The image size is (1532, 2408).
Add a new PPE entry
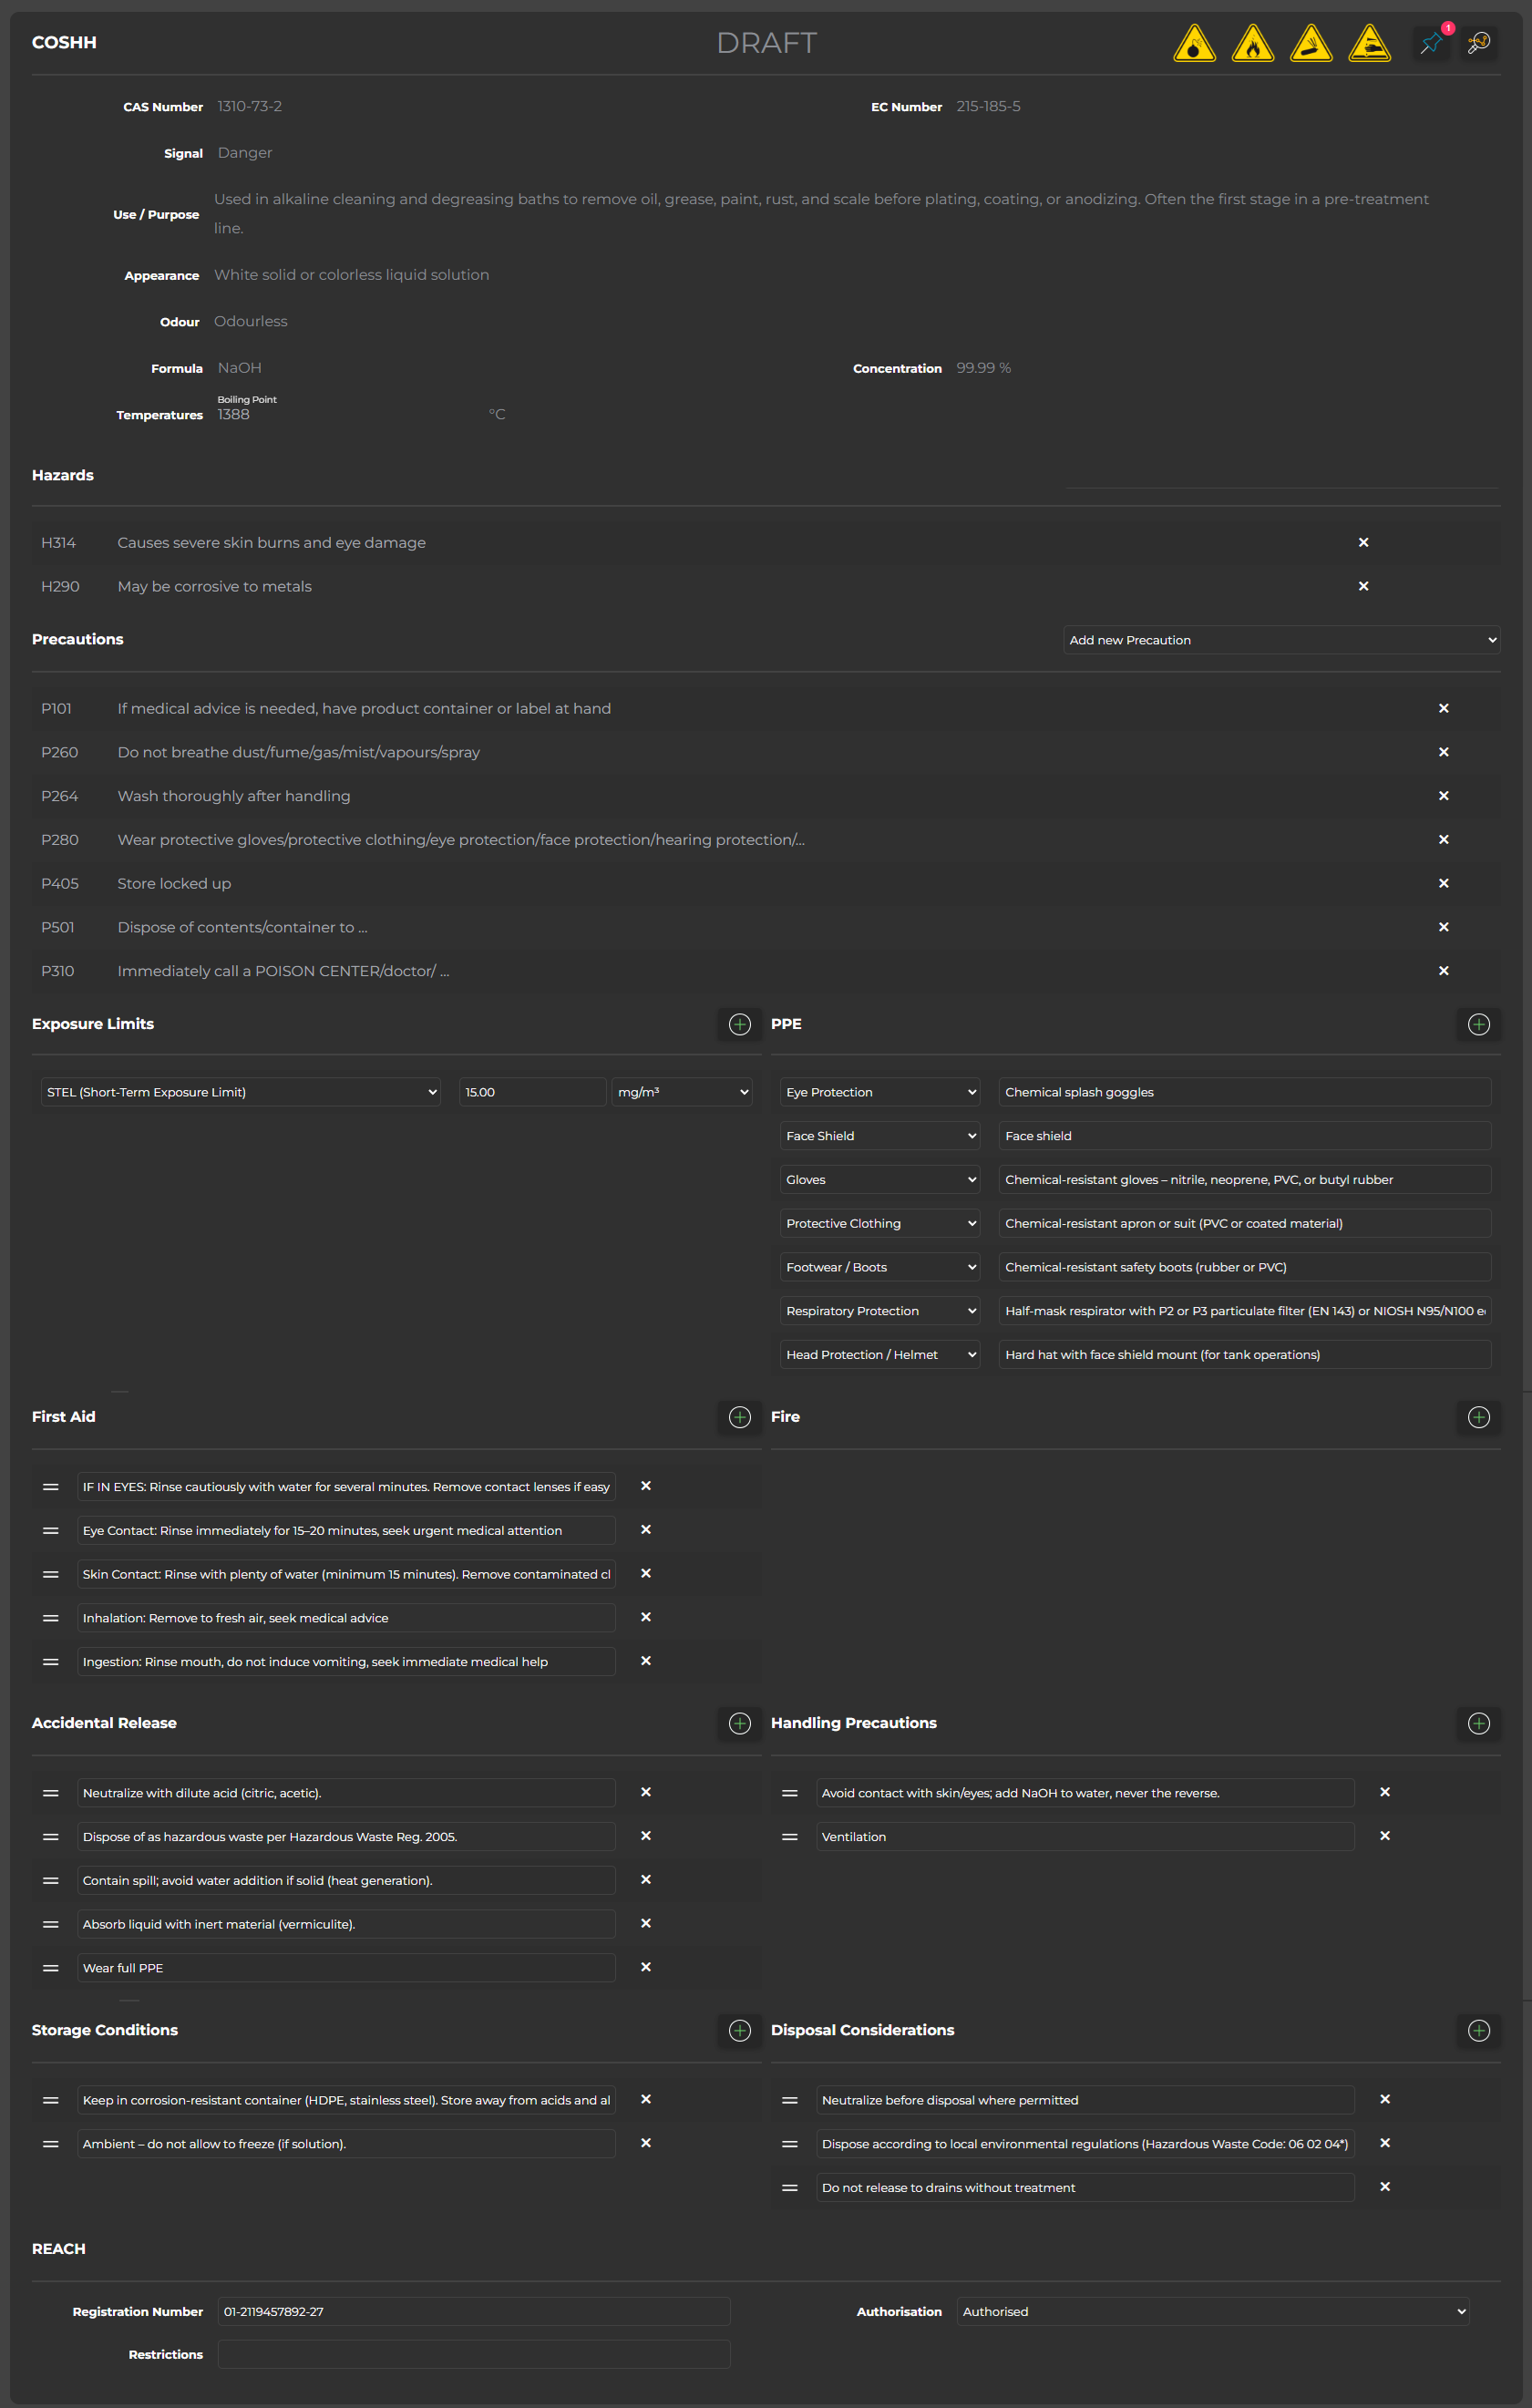1479,1025
